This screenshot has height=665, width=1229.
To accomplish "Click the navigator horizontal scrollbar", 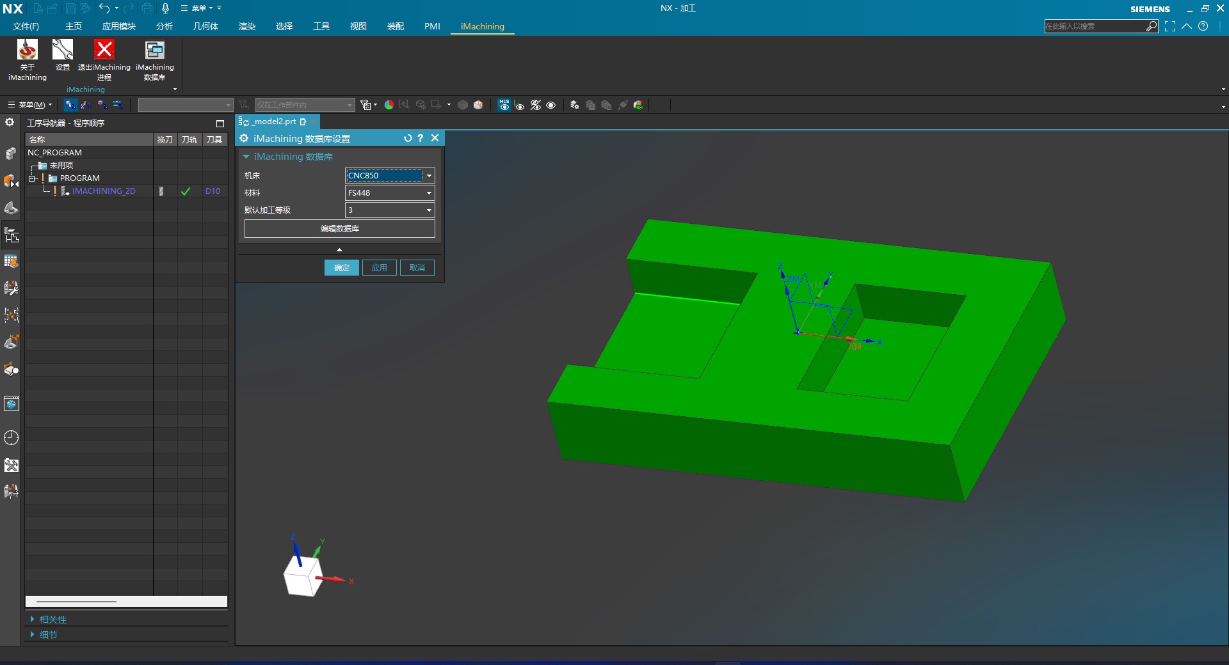I will click(77, 601).
